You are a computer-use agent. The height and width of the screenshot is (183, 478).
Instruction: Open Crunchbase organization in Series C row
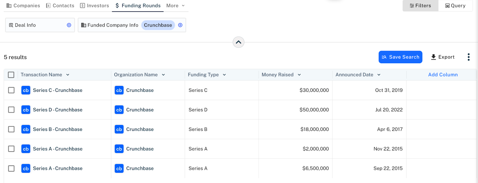click(x=140, y=90)
